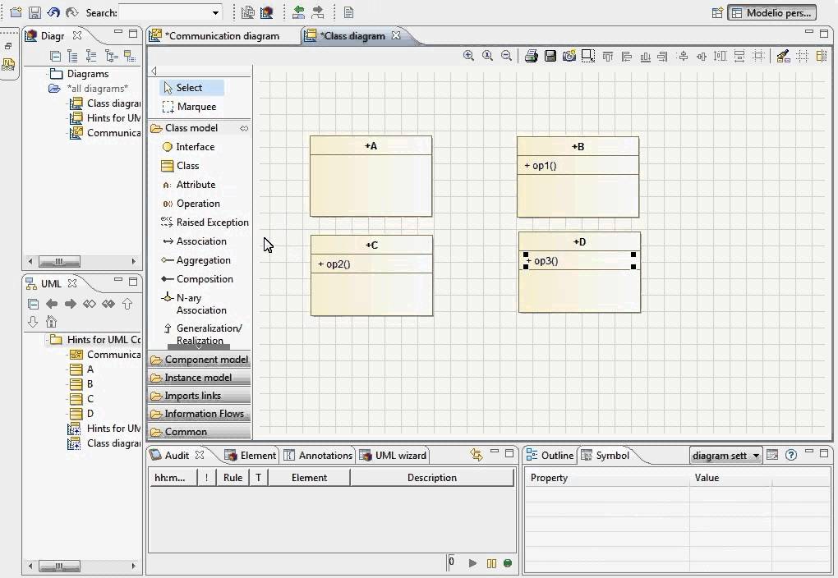Collapse the Class model palette drawer

coord(199,128)
